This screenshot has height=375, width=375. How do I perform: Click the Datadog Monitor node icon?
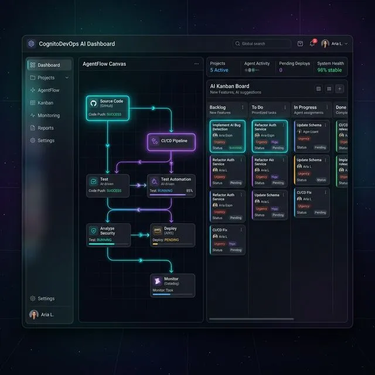coord(158,281)
